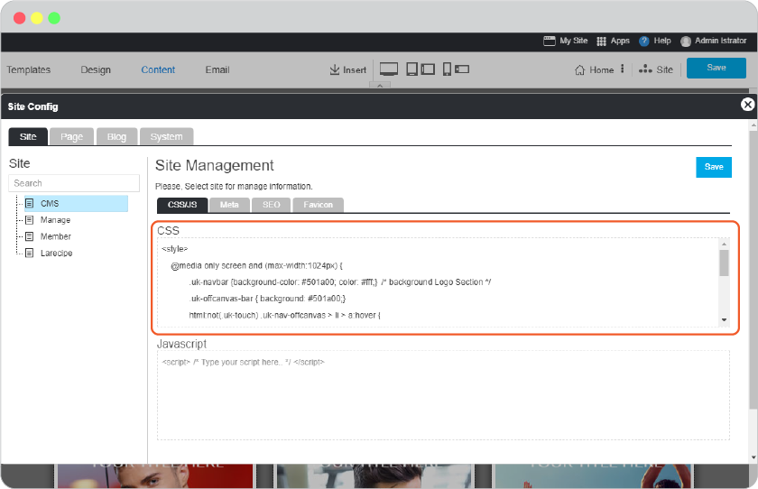This screenshot has height=489, width=758.
Task: Click panel scrollbar down arrow
Action: click(753, 457)
